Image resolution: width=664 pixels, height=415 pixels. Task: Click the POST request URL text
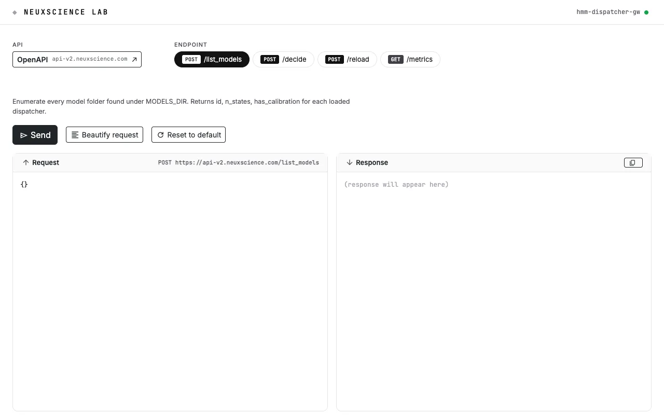point(239,162)
